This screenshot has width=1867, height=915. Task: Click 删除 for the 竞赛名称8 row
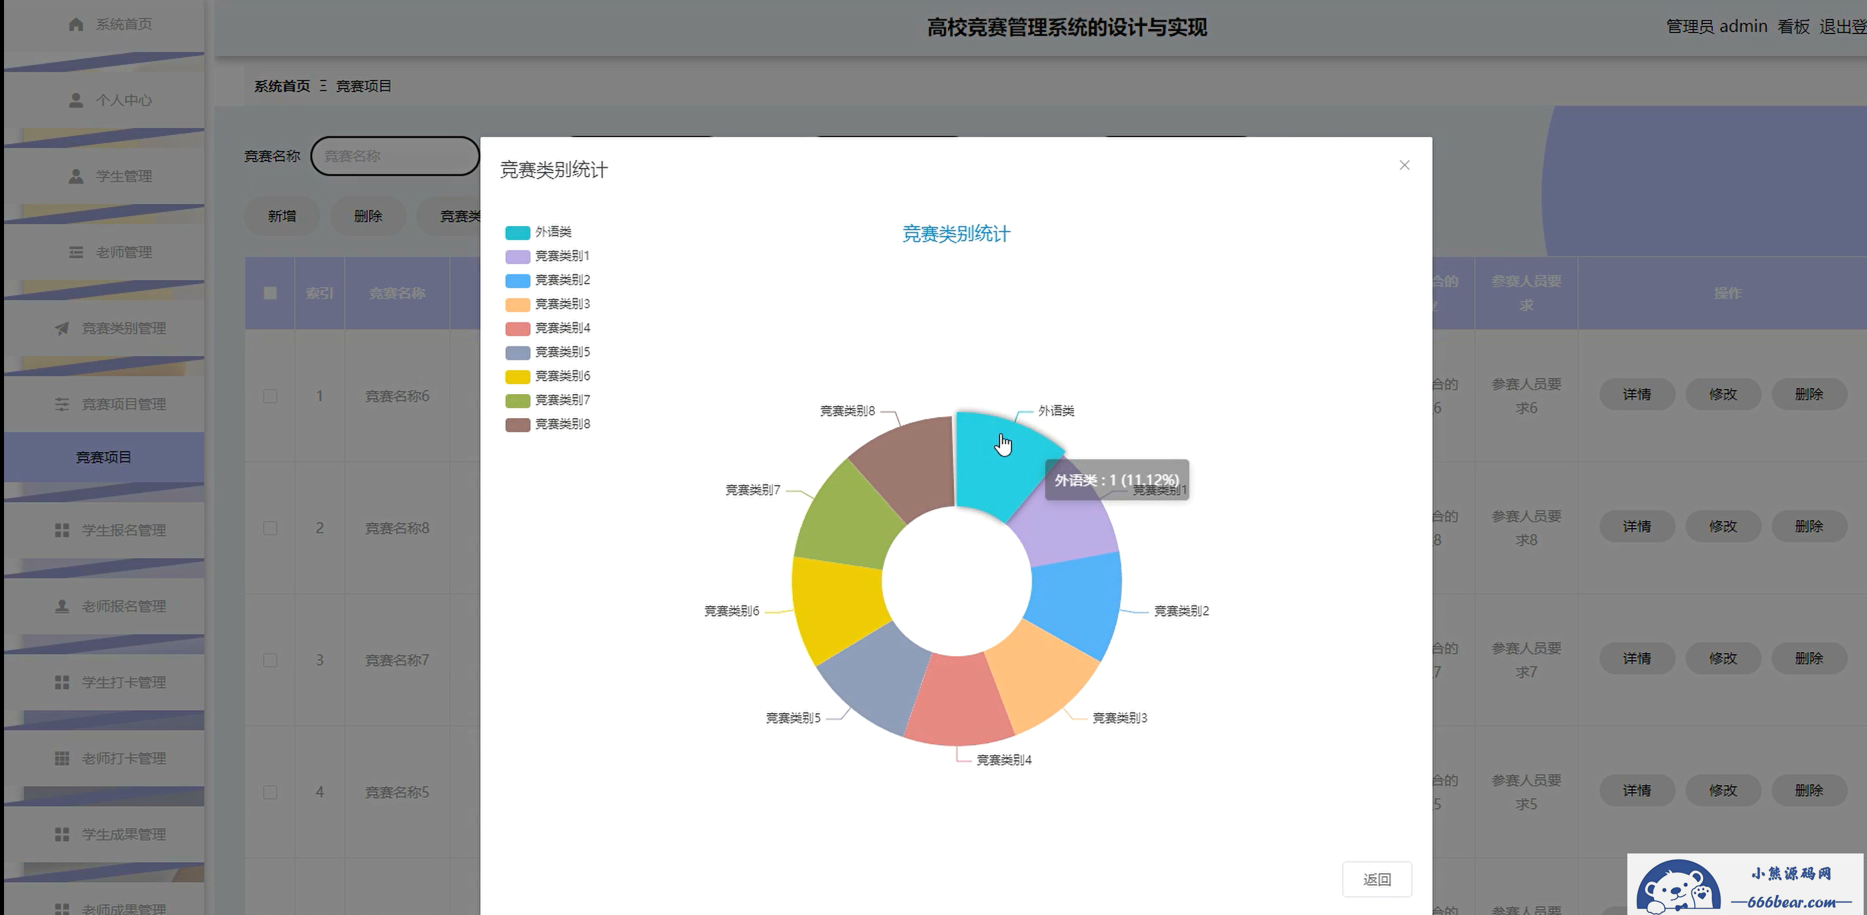tap(1809, 526)
